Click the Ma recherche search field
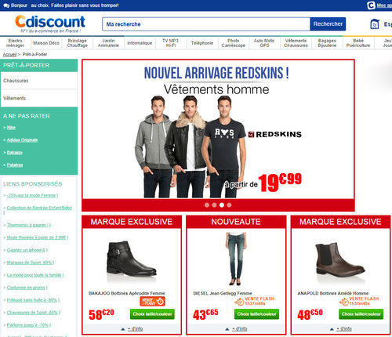 tap(206, 24)
